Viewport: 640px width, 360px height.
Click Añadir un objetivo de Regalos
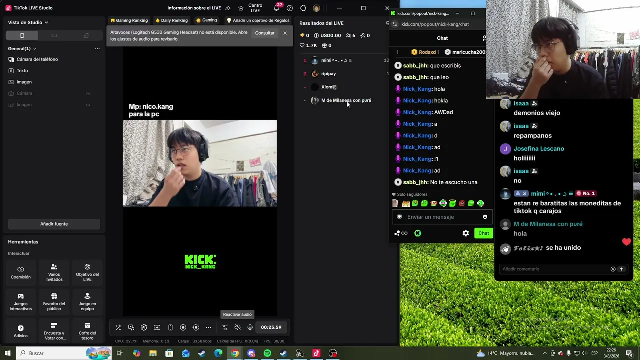point(258,20)
